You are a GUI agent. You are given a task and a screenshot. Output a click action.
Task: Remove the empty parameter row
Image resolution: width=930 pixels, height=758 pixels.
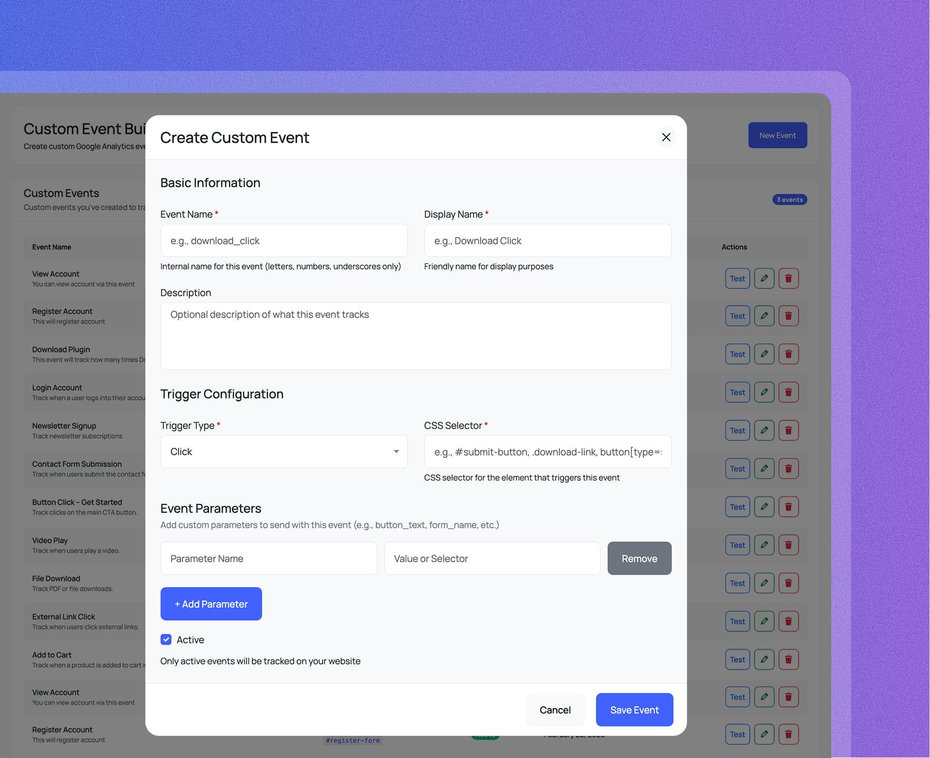coord(639,558)
